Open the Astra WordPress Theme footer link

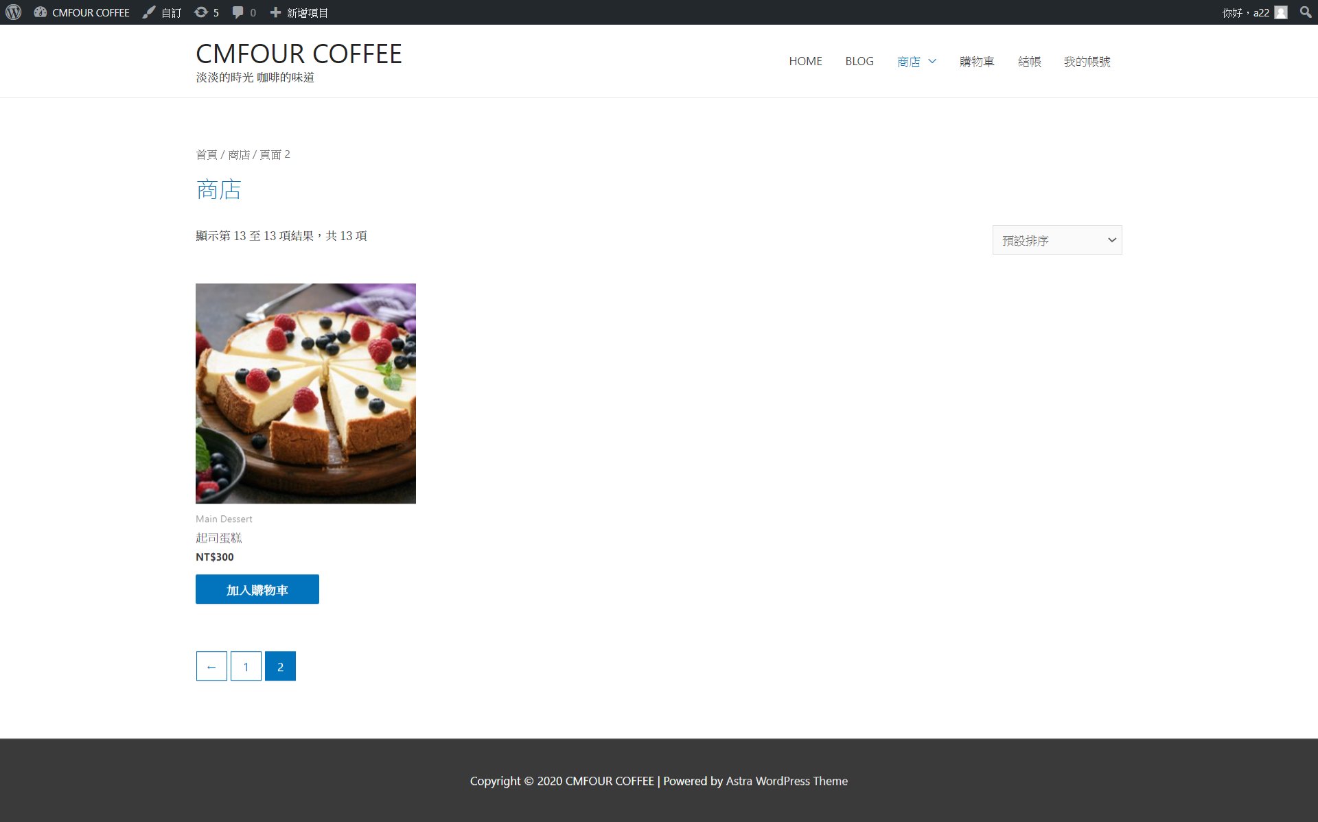click(x=786, y=781)
